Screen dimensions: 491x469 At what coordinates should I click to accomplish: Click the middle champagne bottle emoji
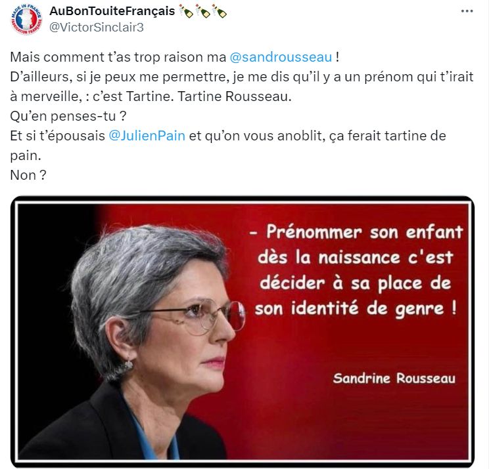click(x=202, y=11)
